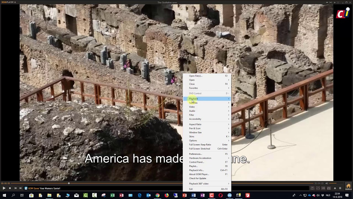Image resolution: width=353 pixels, height=199 pixels.
Task: Open Windows taskbar search
Action: pos(13,195)
